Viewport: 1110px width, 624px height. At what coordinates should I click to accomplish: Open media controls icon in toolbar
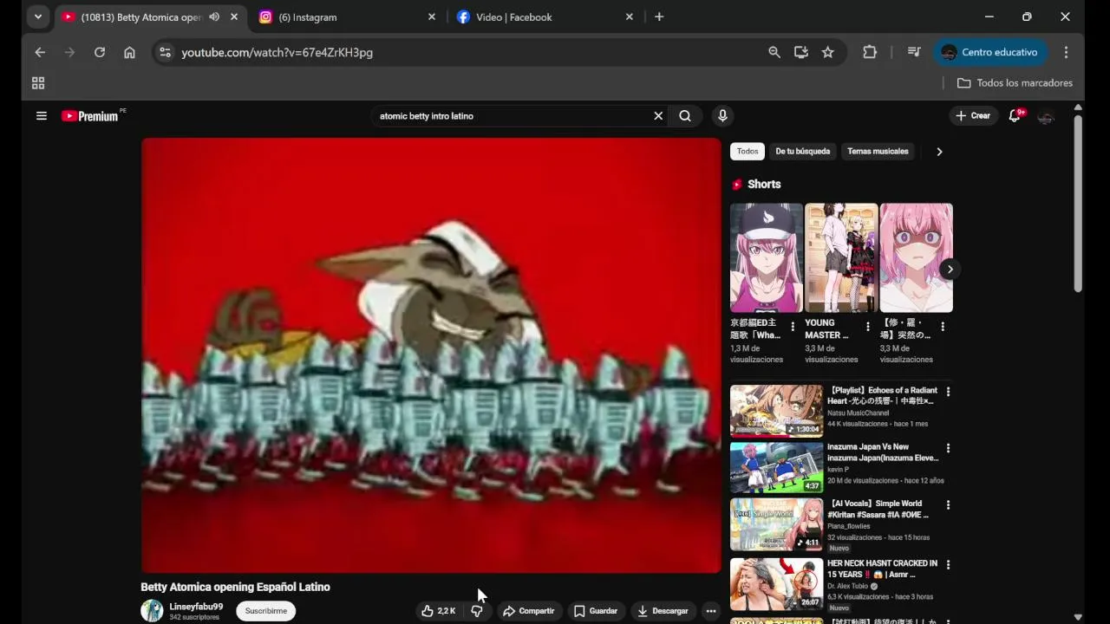[914, 52]
